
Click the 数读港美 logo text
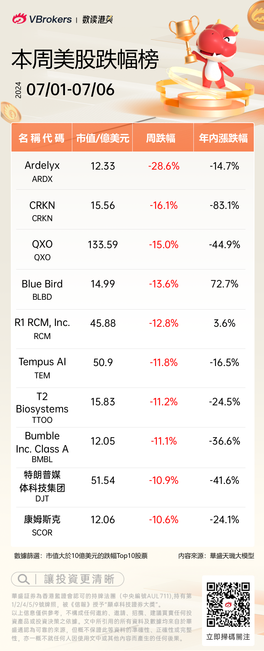[97, 19]
